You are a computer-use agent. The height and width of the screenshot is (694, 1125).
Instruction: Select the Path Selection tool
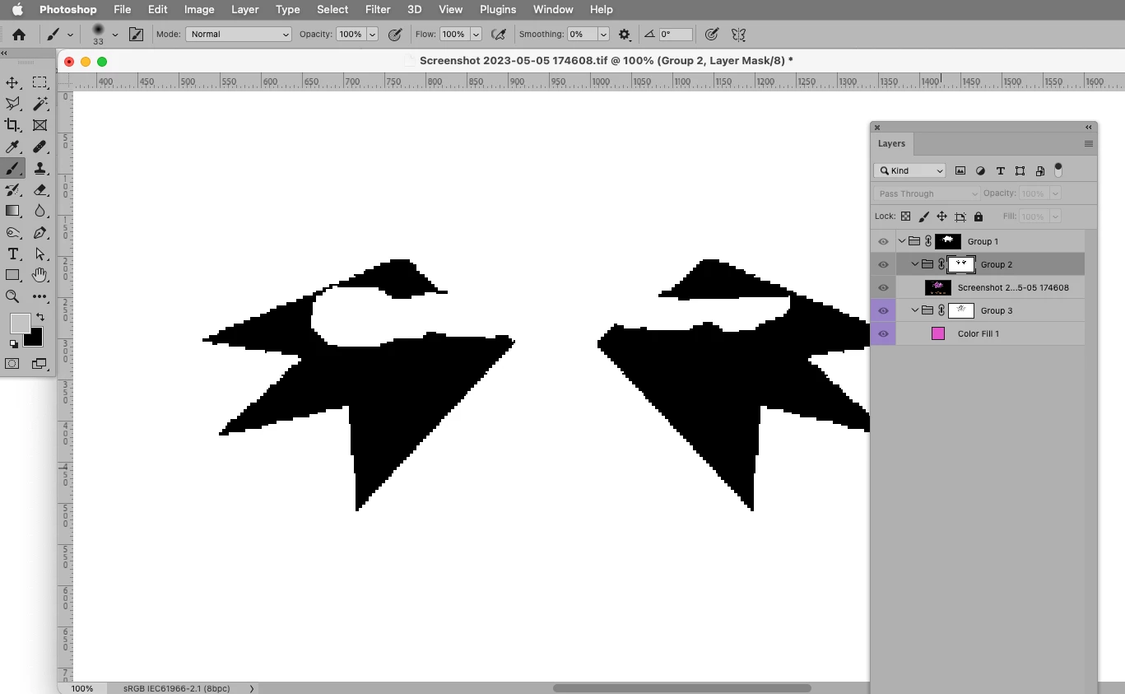(x=40, y=254)
